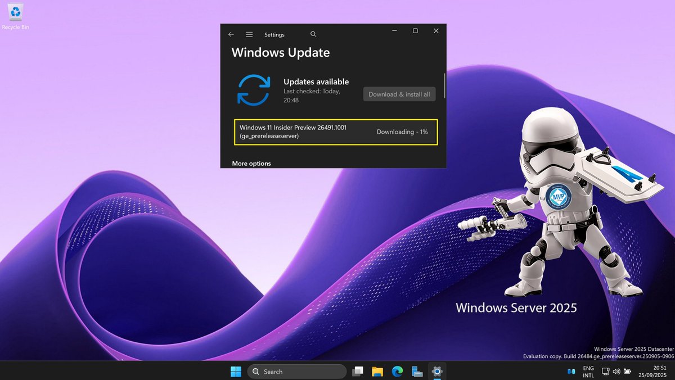Viewport: 675px width, 380px height.
Task: Click the More options heading
Action: click(x=251, y=164)
